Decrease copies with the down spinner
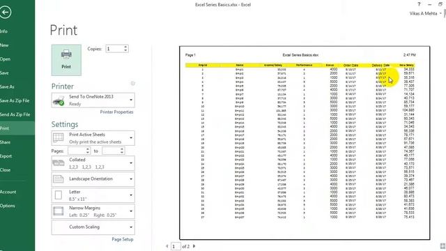 (x=125, y=50)
